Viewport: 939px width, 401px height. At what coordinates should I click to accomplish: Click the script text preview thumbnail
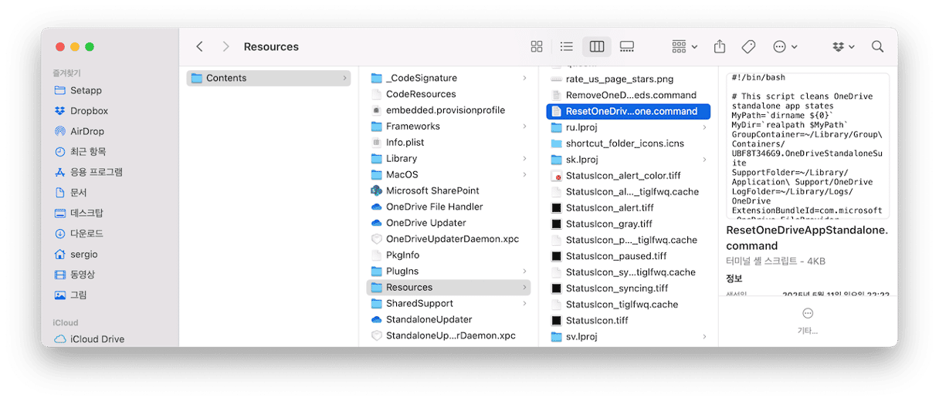coord(808,146)
